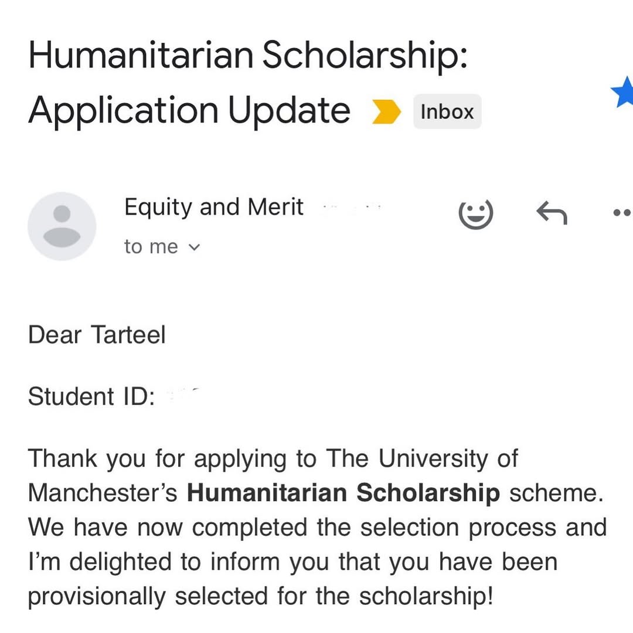This screenshot has height=633, width=633.
Task: Select the sender name 'Equity and Merit'
Action: pos(214,207)
